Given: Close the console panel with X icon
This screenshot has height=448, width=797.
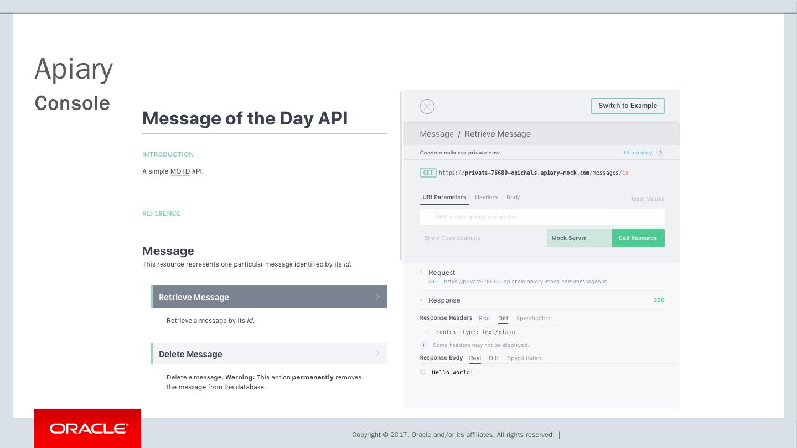Looking at the screenshot, I should pos(427,106).
